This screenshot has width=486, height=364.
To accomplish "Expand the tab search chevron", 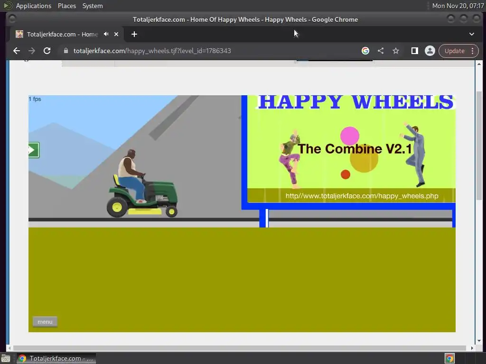I will click(x=471, y=34).
